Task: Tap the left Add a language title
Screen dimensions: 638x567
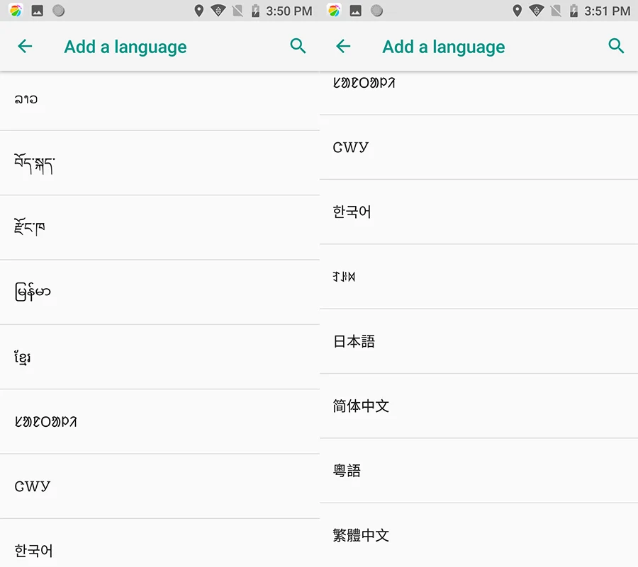Action: click(125, 47)
